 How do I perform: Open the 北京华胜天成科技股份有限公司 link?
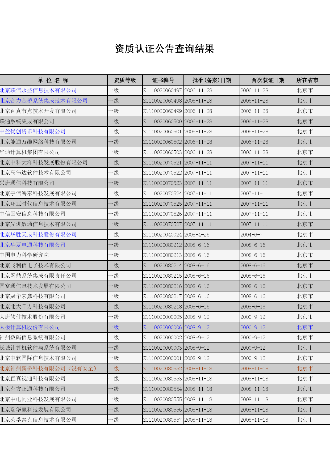click(x=38, y=235)
